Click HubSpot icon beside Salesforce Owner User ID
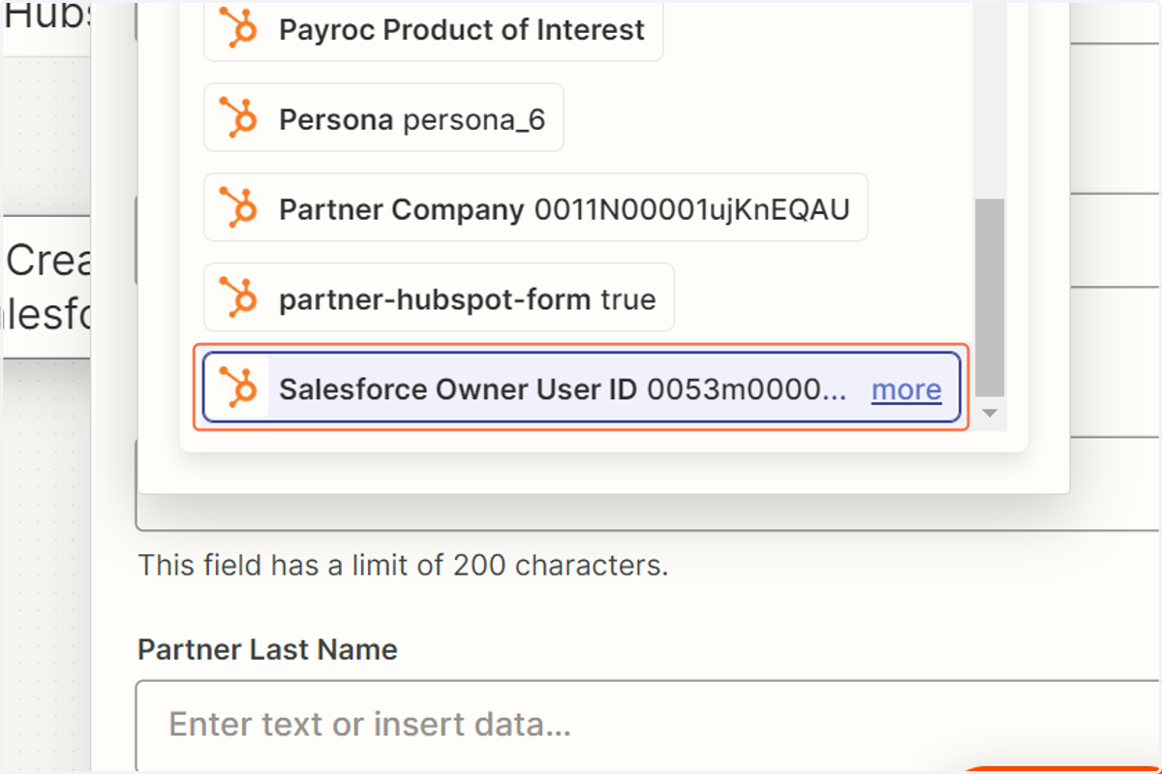 238,387
